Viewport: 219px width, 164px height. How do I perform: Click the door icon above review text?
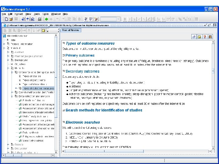(210, 37)
